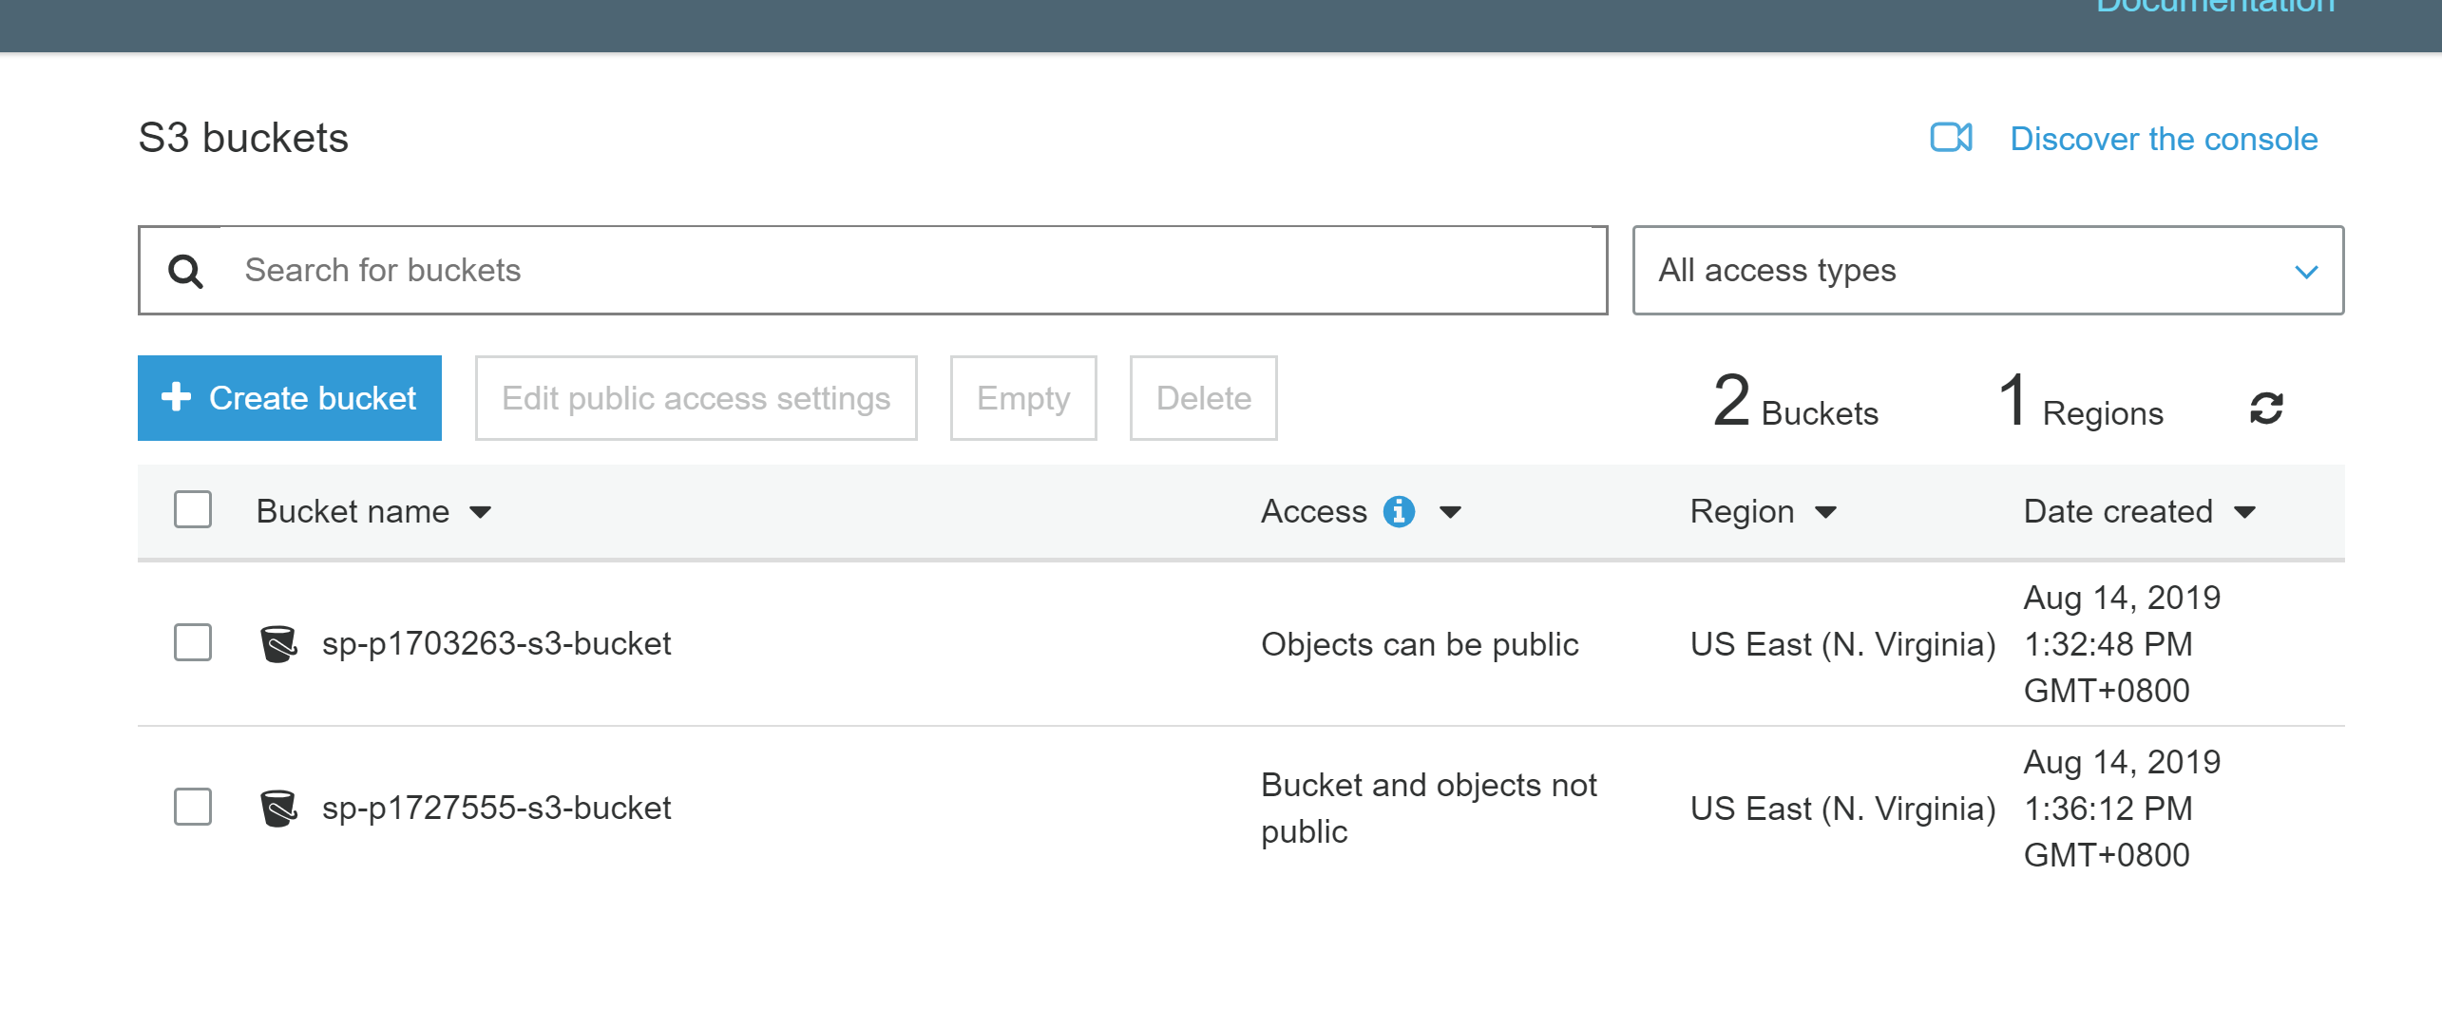The image size is (2442, 1009).
Task: Click the magnifier search icon
Action: (185, 271)
